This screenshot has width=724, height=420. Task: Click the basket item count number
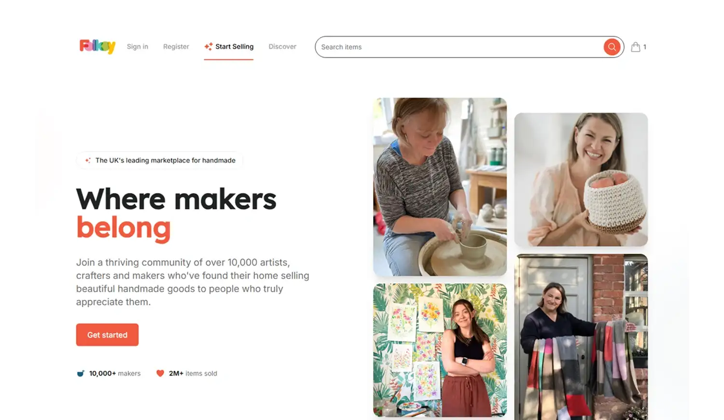click(x=645, y=47)
